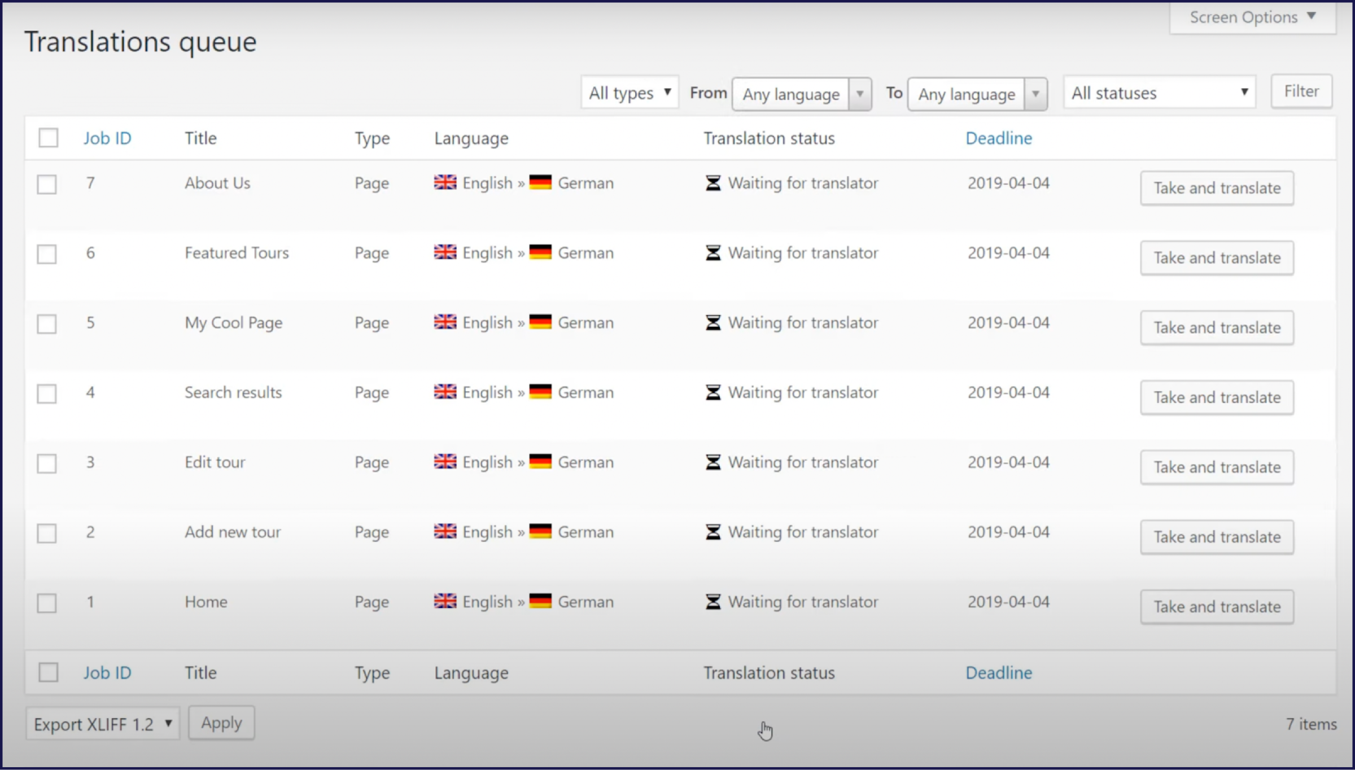Screen dimensions: 1355x770
Task: Check the select-all box in table header
Action: (x=48, y=138)
